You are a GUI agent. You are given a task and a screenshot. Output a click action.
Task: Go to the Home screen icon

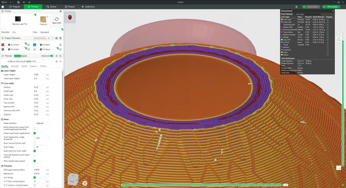point(3,7)
